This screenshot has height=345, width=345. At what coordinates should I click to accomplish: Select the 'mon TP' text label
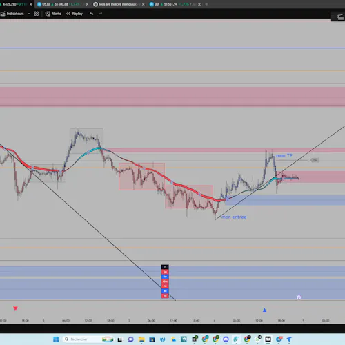click(284, 156)
